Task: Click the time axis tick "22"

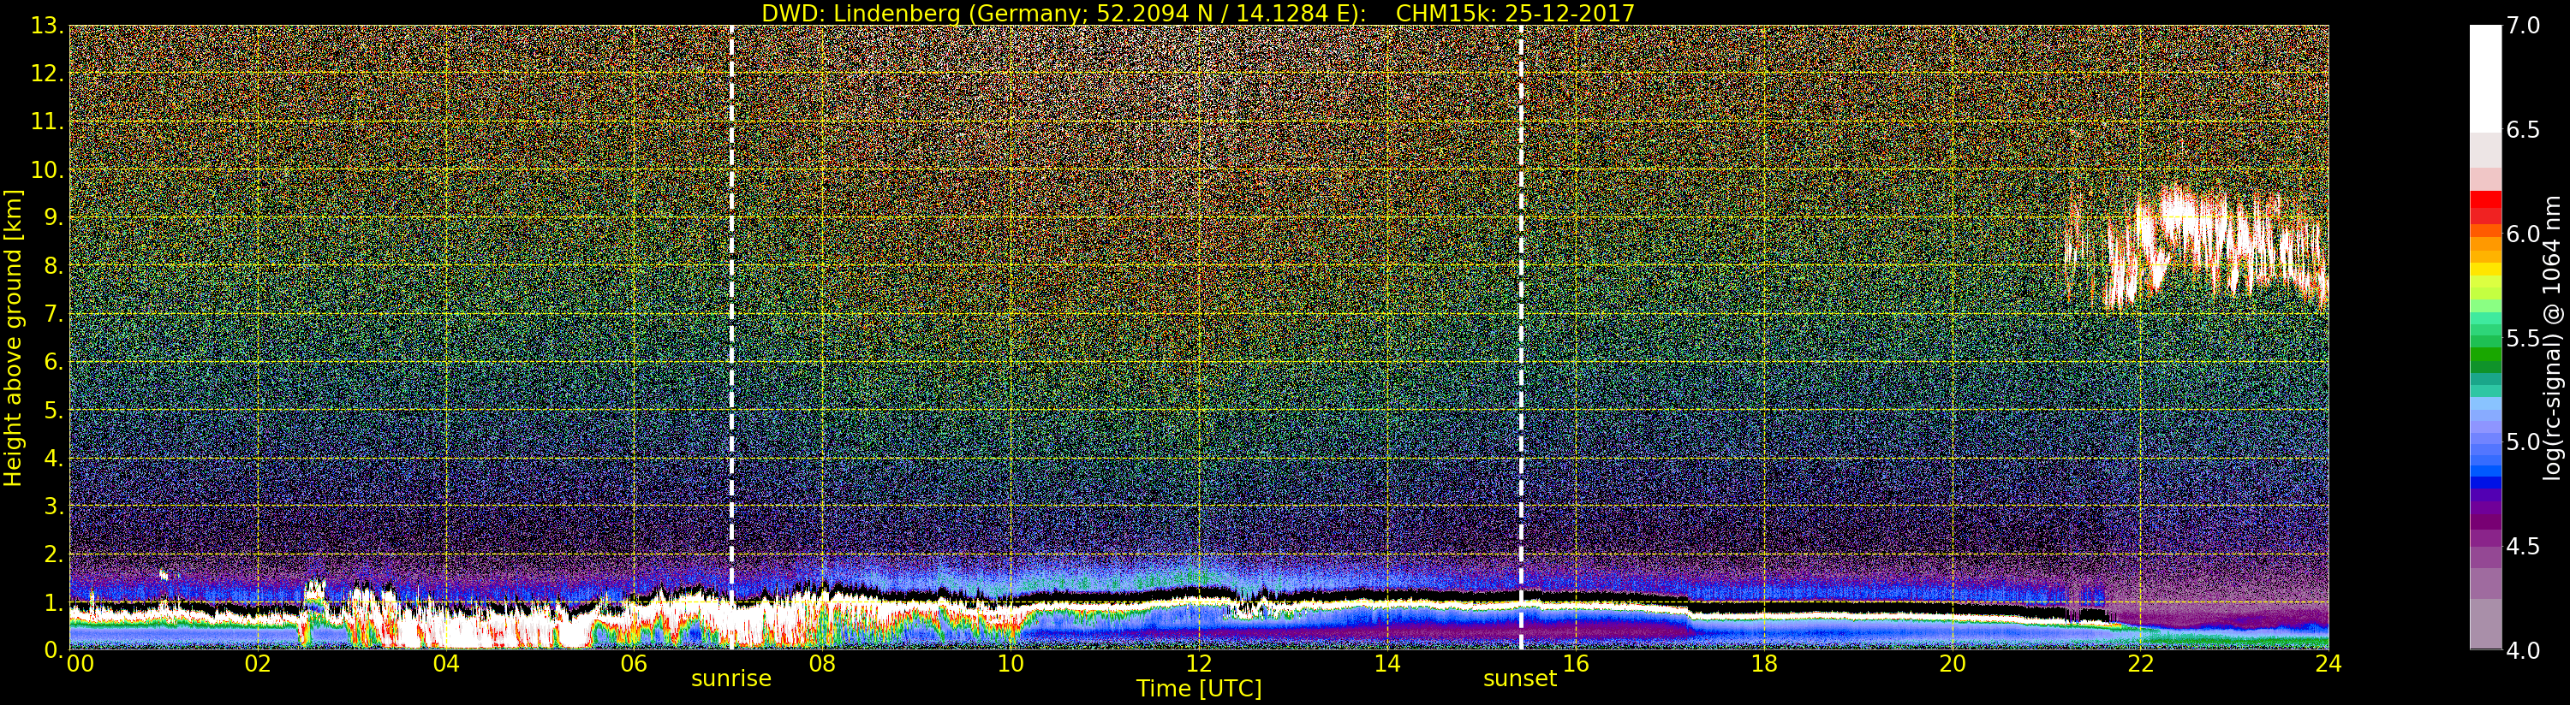Action: (x=2140, y=664)
